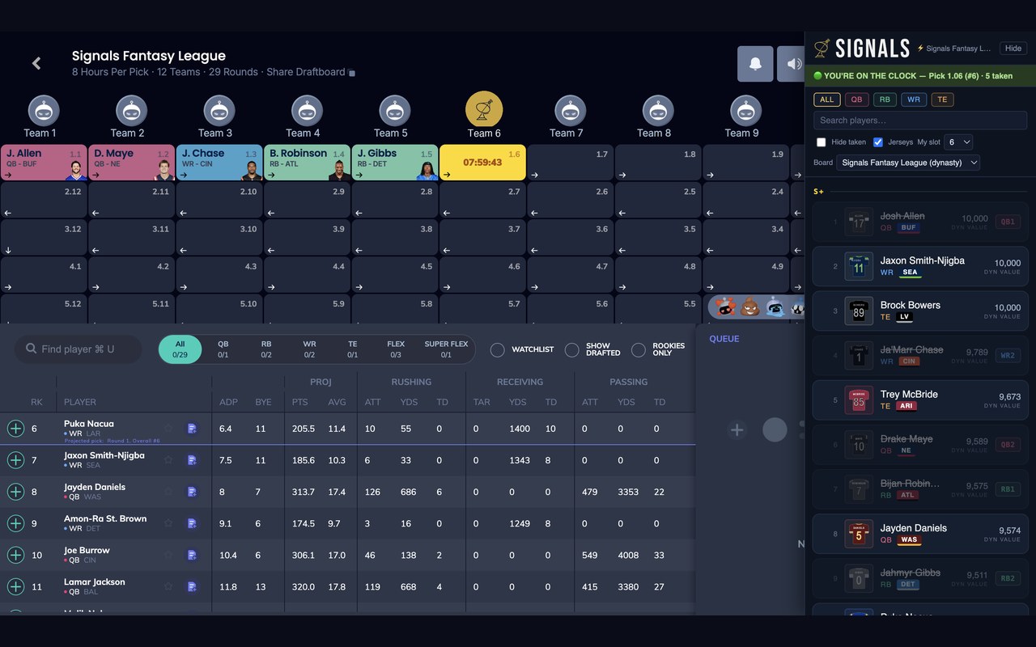Toggle the speaker sound button
The image size is (1036, 647).
(x=792, y=64)
